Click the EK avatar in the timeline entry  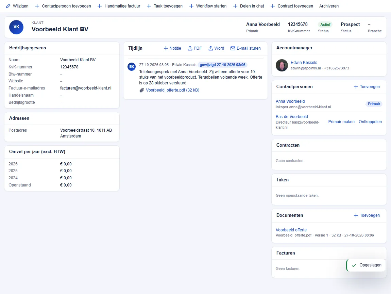[132, 67]
